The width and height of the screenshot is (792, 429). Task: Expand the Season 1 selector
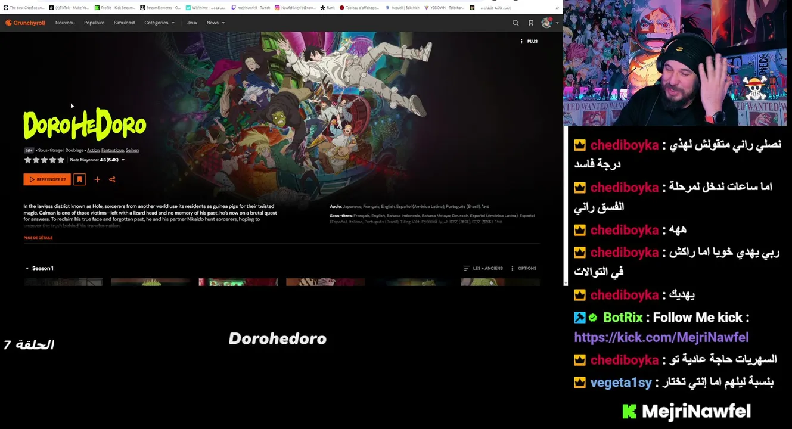tap(39, 268)
